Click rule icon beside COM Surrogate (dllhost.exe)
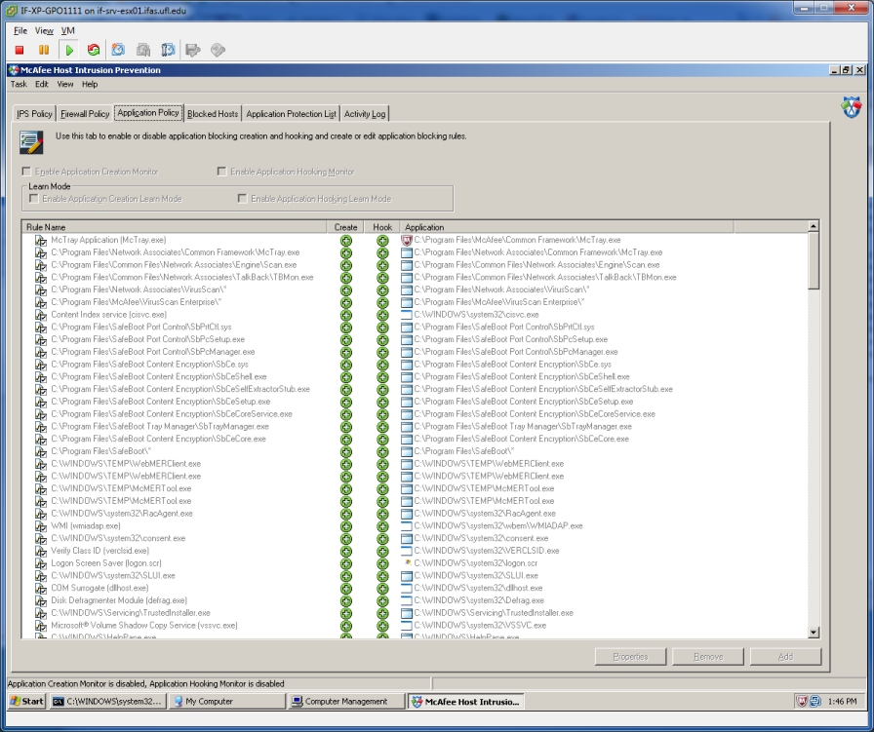Screen dimensions: 874x732 click(41, 589)
